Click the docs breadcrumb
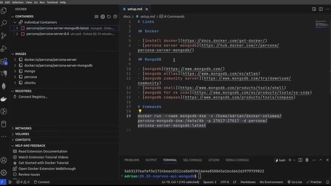The width and height of the screenshot is (331, 186). (x=127, y=17)
